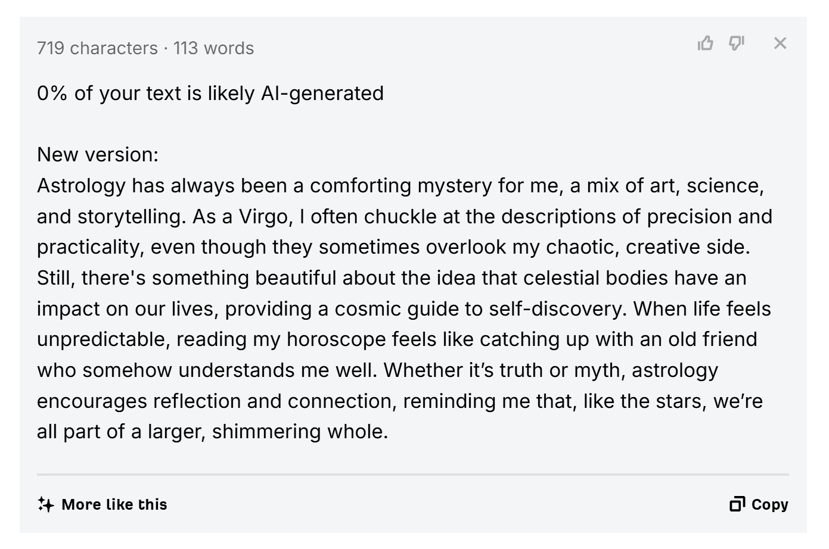Click the thumbs up feedback icon
This screenshot has width=829, height=549.
coord(705,43)
